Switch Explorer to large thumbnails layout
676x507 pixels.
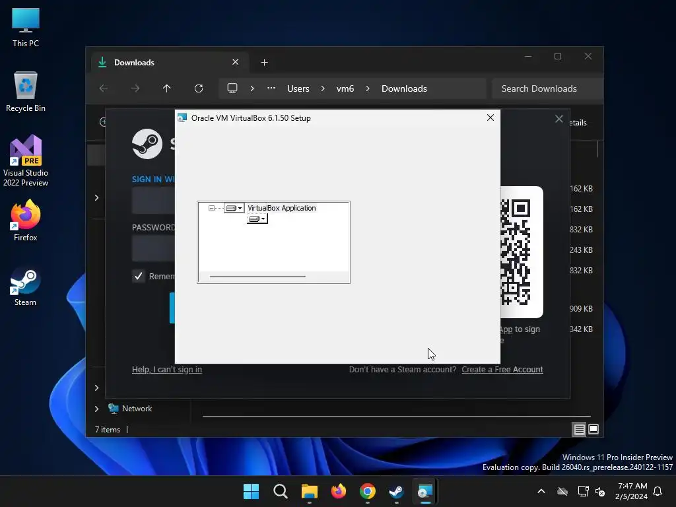coord(593,429)
